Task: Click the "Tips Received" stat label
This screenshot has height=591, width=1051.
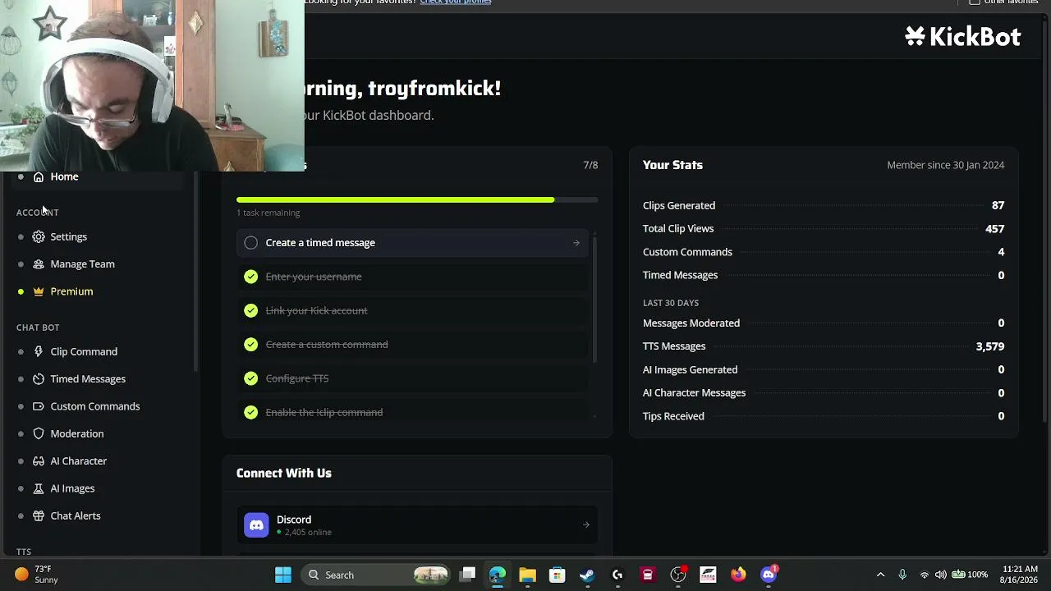Action: click(673, 416)
